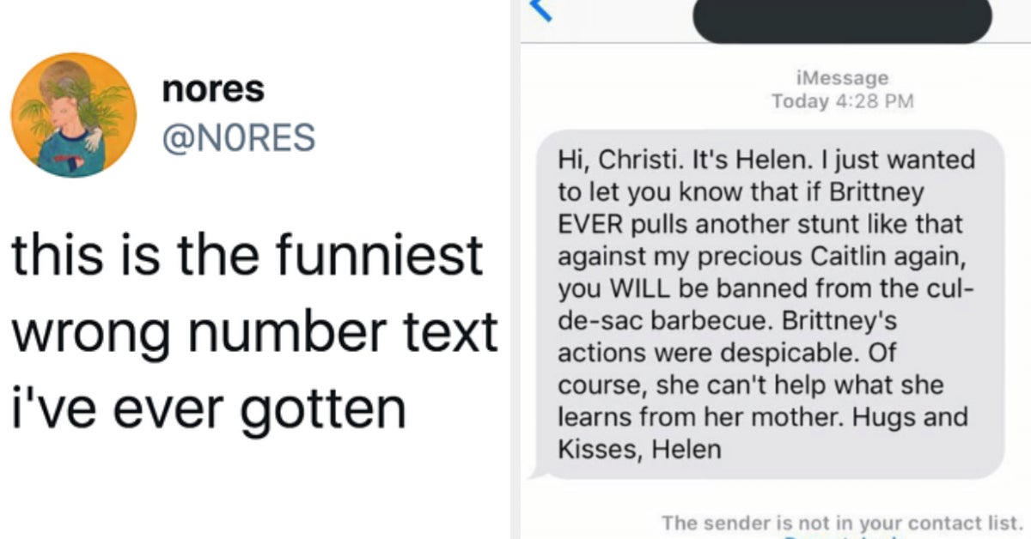Screen dimensions: 1031x539
Task: Click the Today 4:28 PM timestamp
Action: tap(843, 100)
